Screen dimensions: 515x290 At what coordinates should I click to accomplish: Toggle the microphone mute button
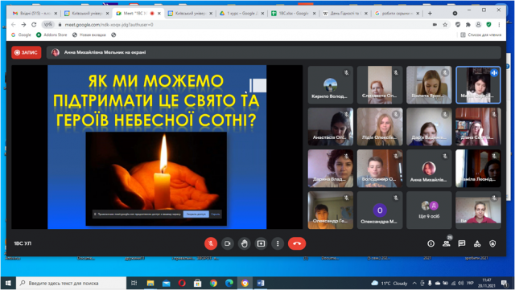pos(211,243)
